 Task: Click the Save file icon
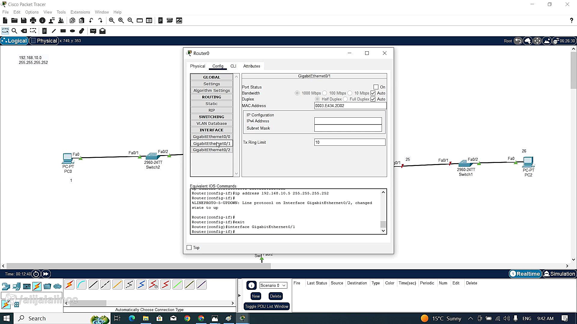[24, 20]
